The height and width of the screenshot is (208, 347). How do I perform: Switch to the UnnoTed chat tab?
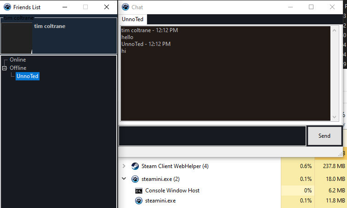point(132,19)
